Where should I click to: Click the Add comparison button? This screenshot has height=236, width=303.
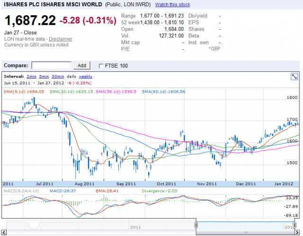click(x=82, y=66)
